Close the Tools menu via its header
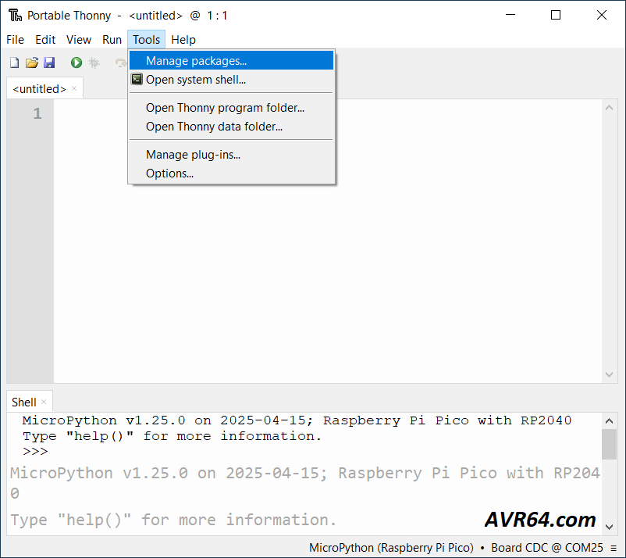Image resolution: width=626 pixels, height=558 pixels. pyautogui.click(x=146, y=40)
